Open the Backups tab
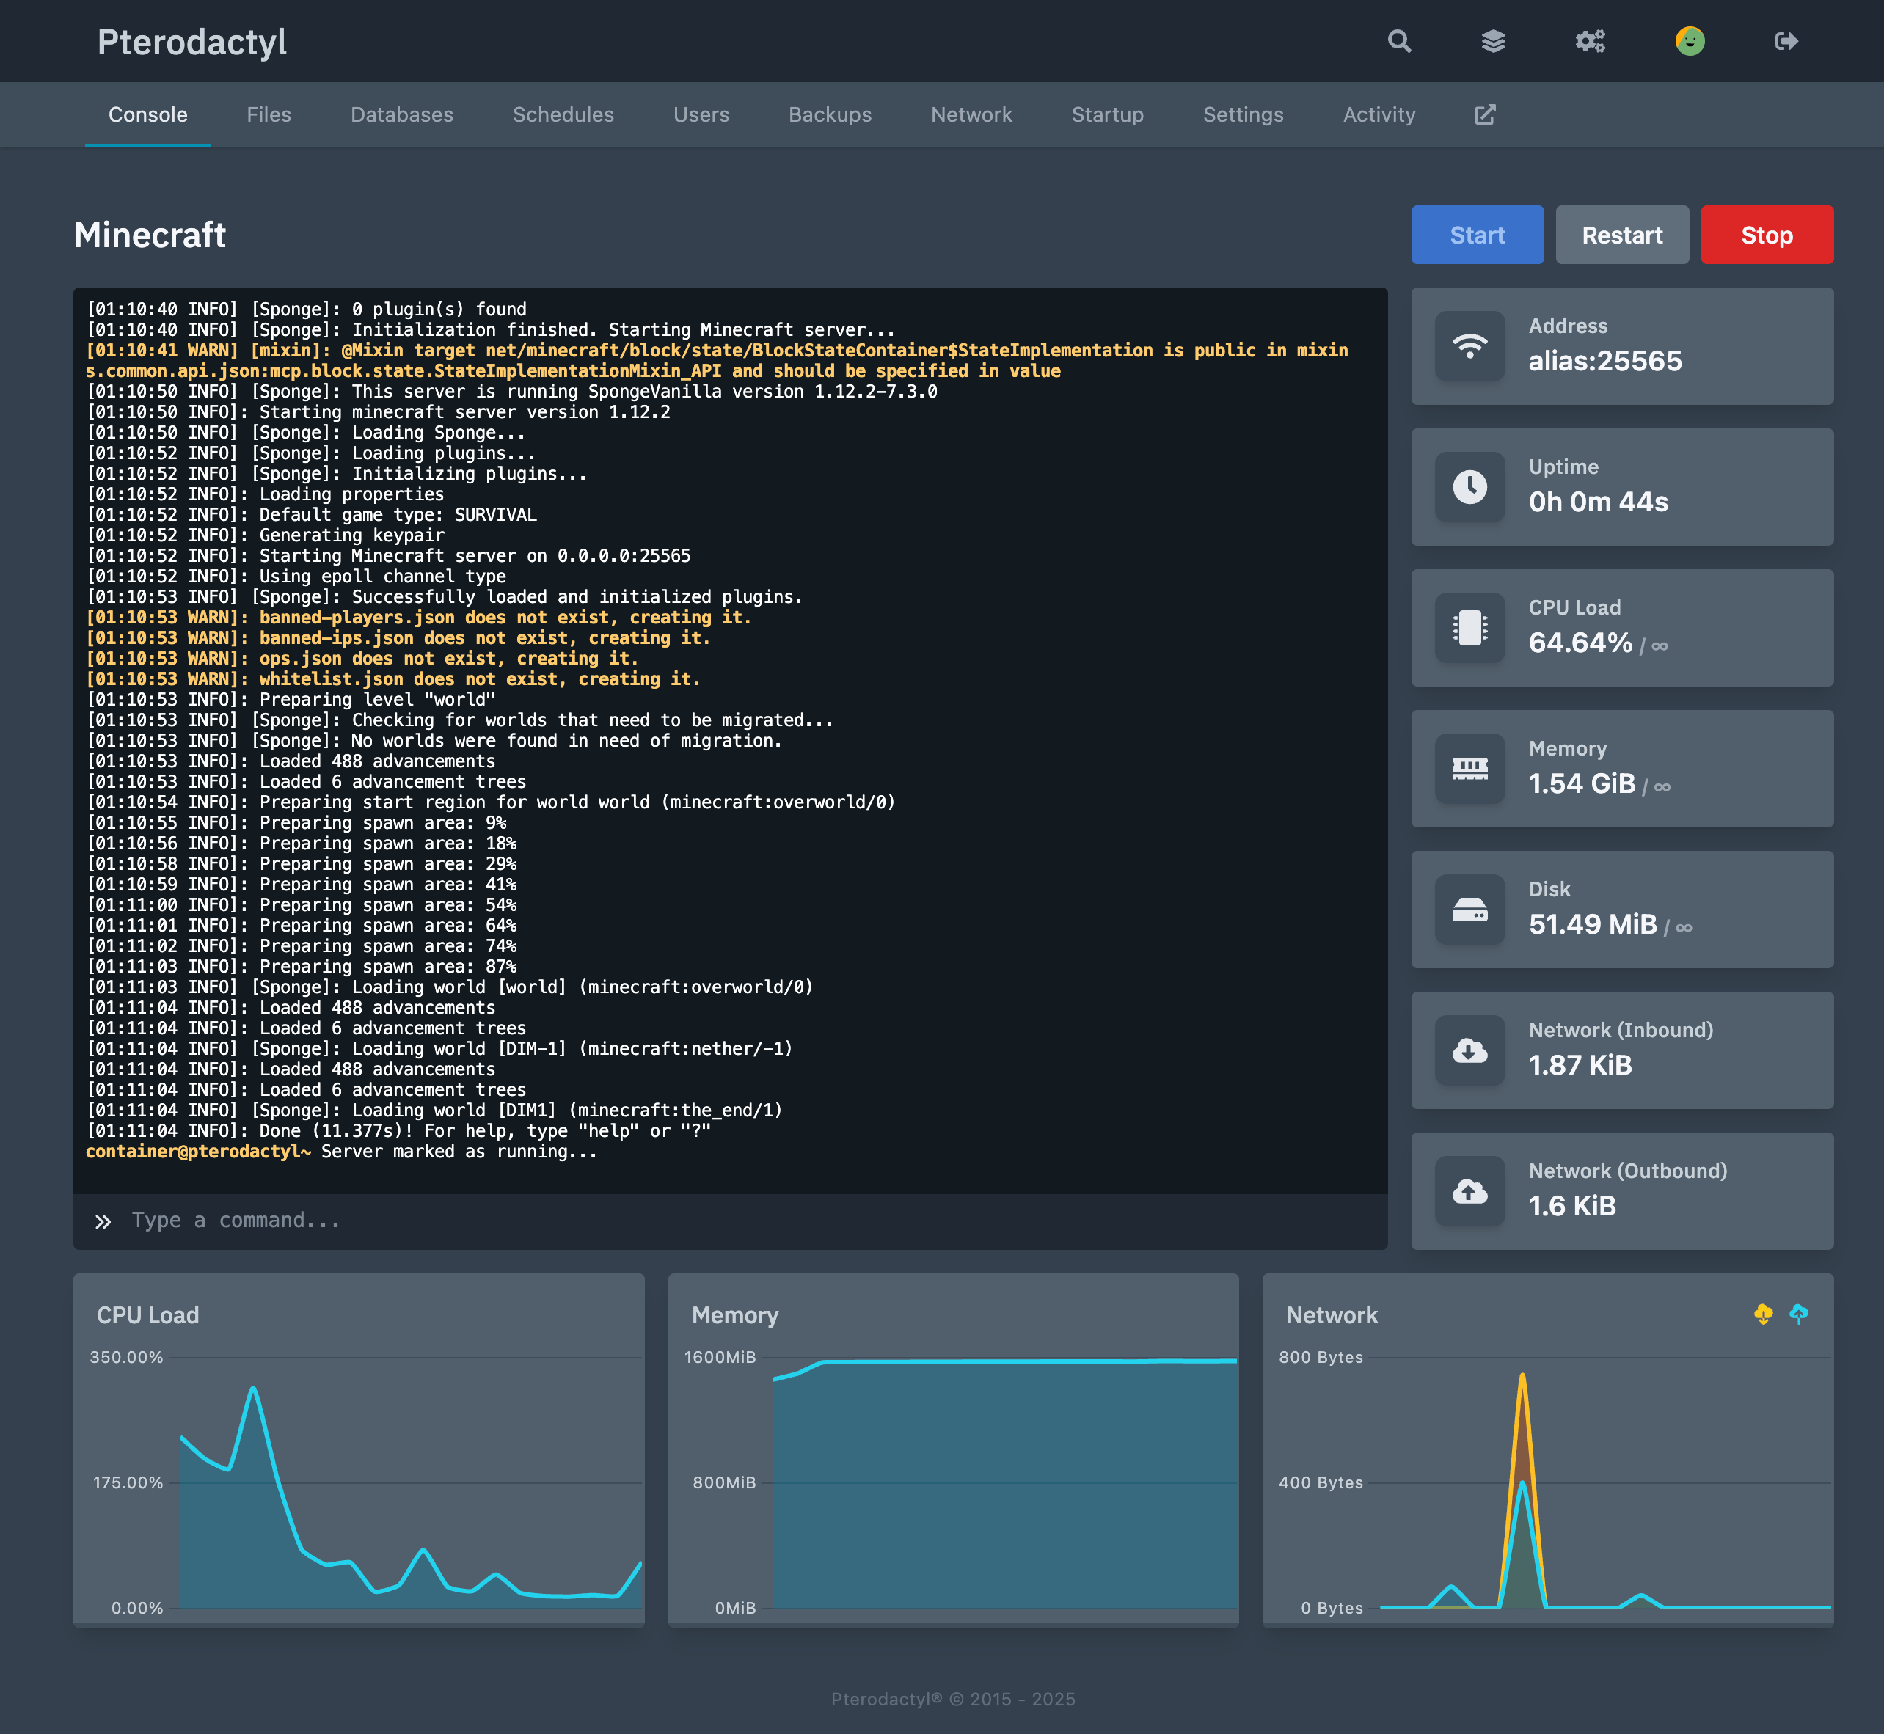 click(830, 114)
